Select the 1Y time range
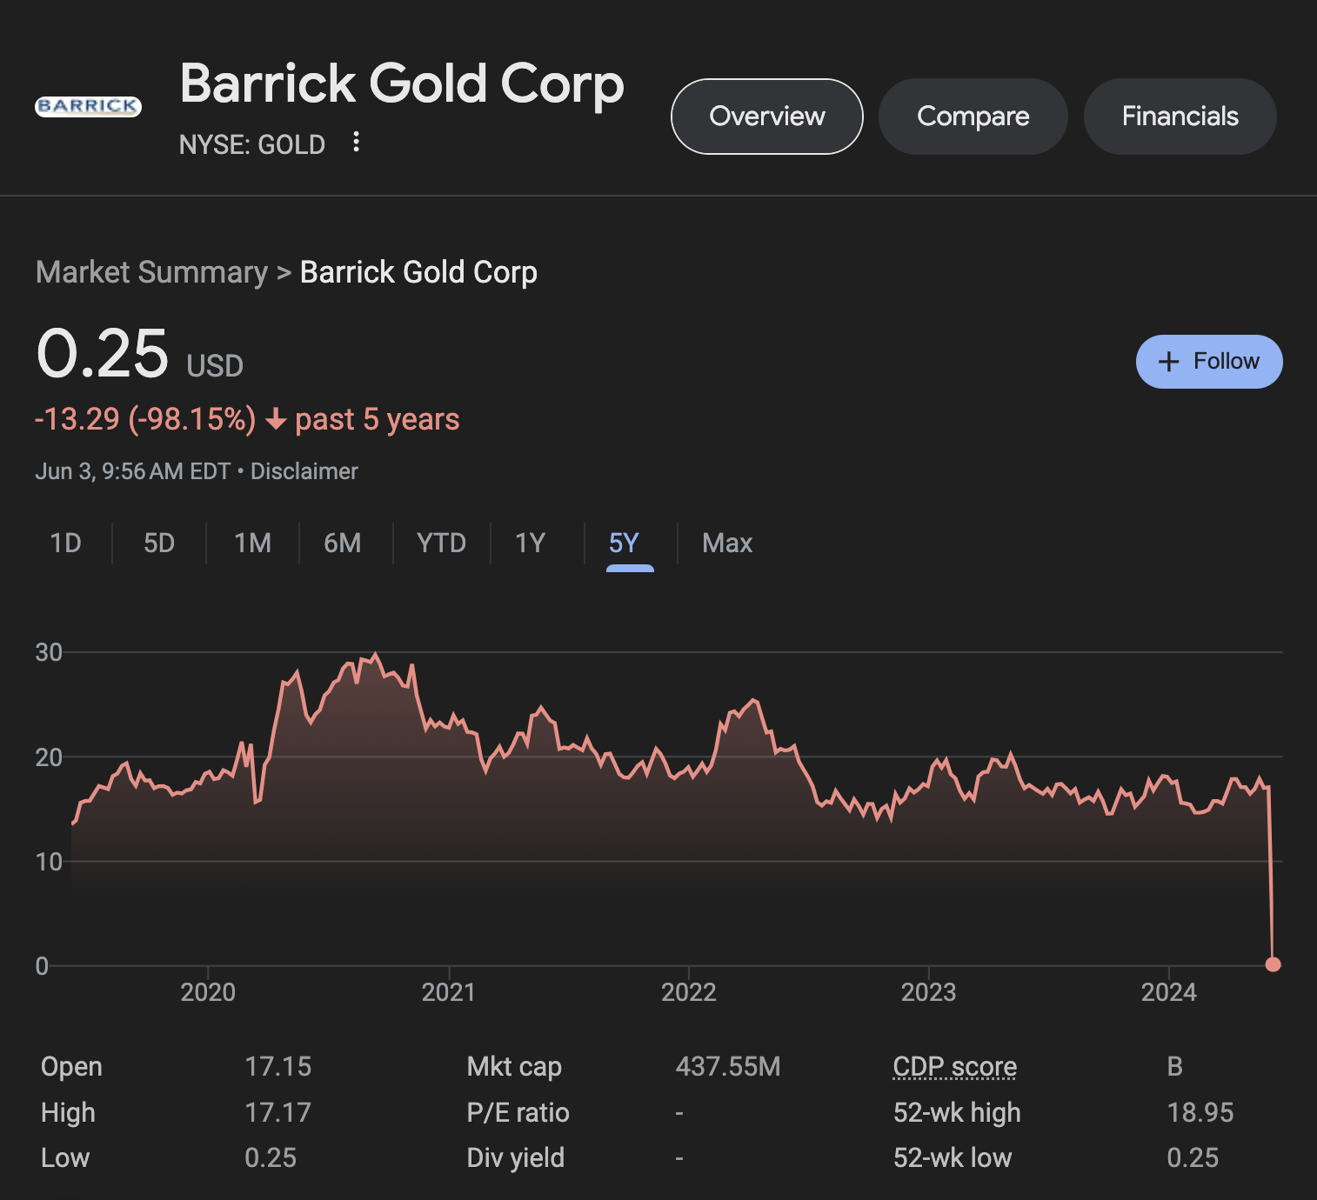The image size is (1317, 1200). [x=531, y=543]
